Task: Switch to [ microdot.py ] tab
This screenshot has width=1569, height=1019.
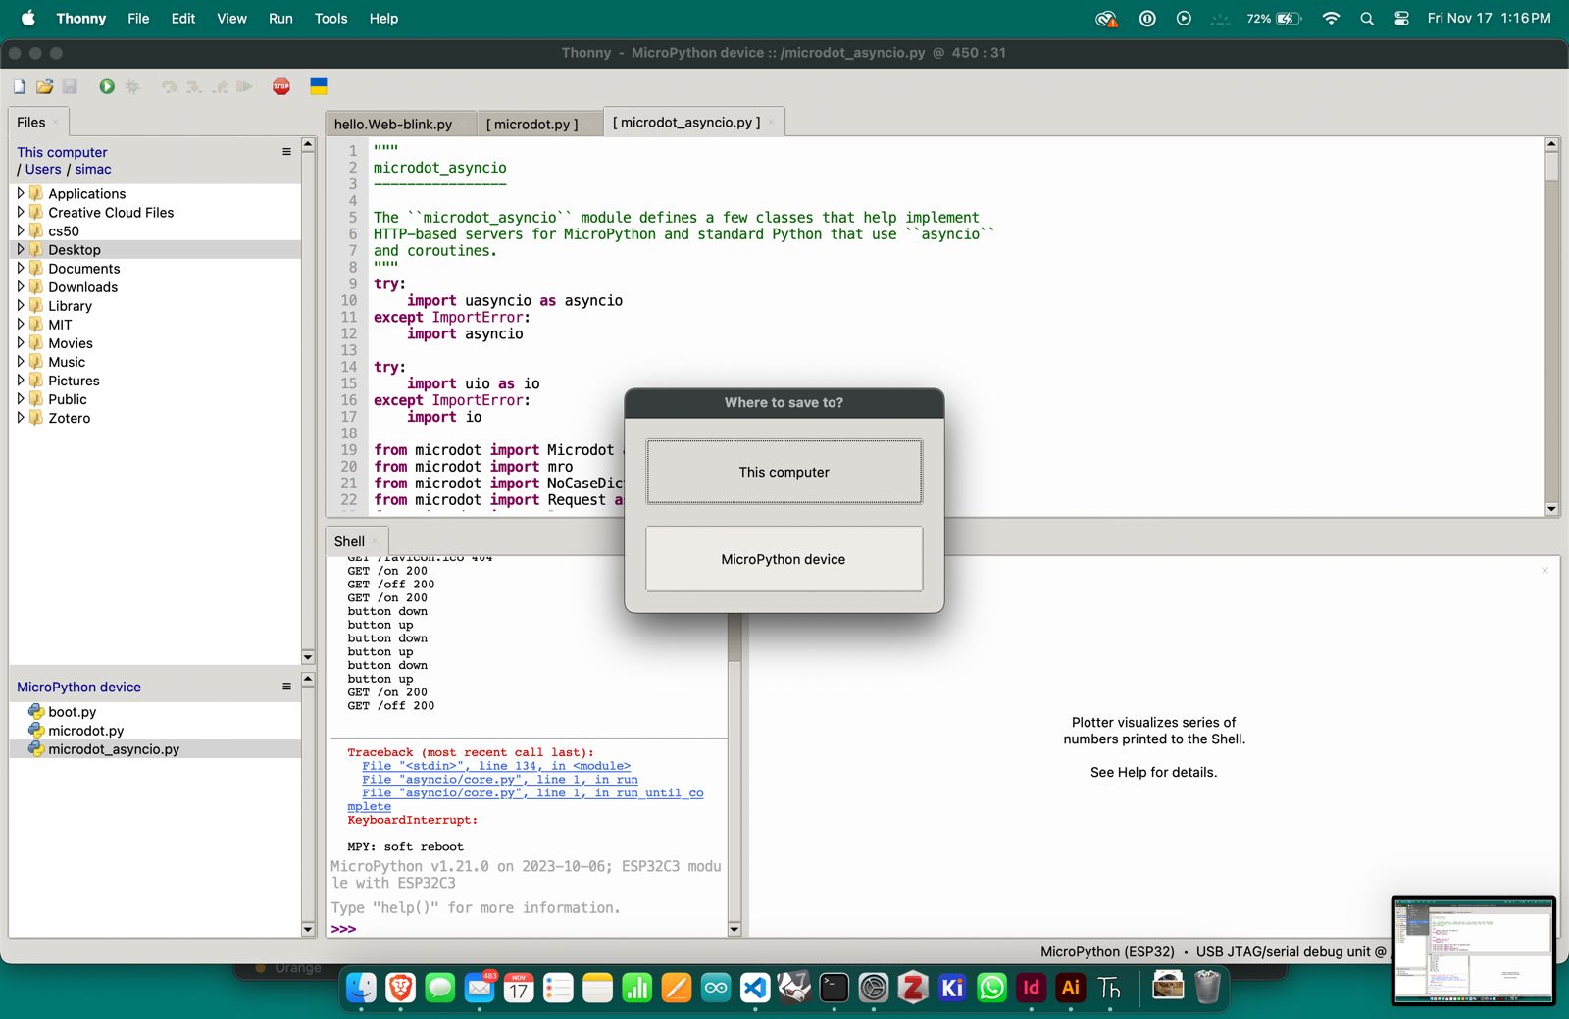Action: [531, 125]
